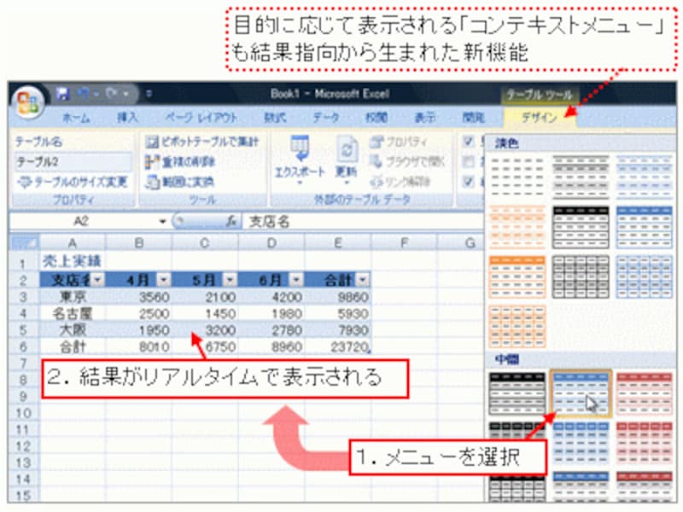The height and width of the screenshot is (512, 683).
Task: Open the 支店名 column filter dropdown
Action: pos(98,279)
